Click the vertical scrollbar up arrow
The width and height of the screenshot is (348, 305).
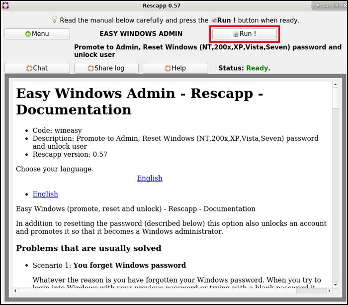click(337, 85)
